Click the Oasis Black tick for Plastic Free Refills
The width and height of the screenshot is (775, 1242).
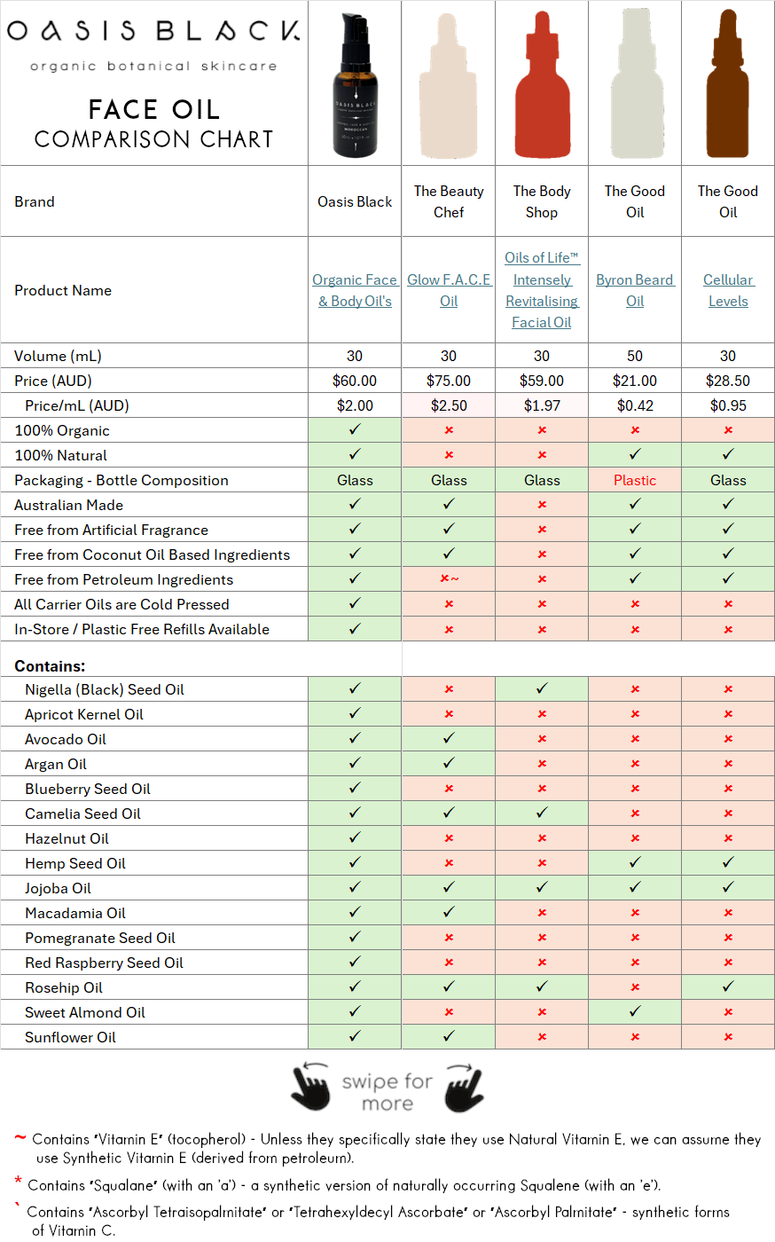tap(355, 628)
